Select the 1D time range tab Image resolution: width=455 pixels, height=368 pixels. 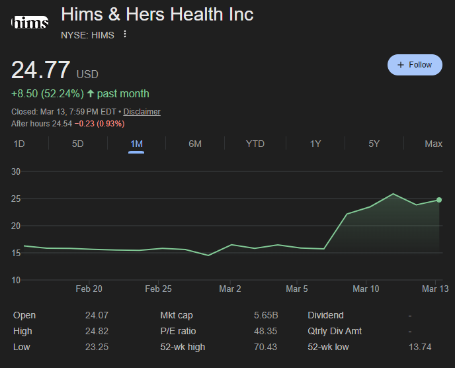(19, 144)
